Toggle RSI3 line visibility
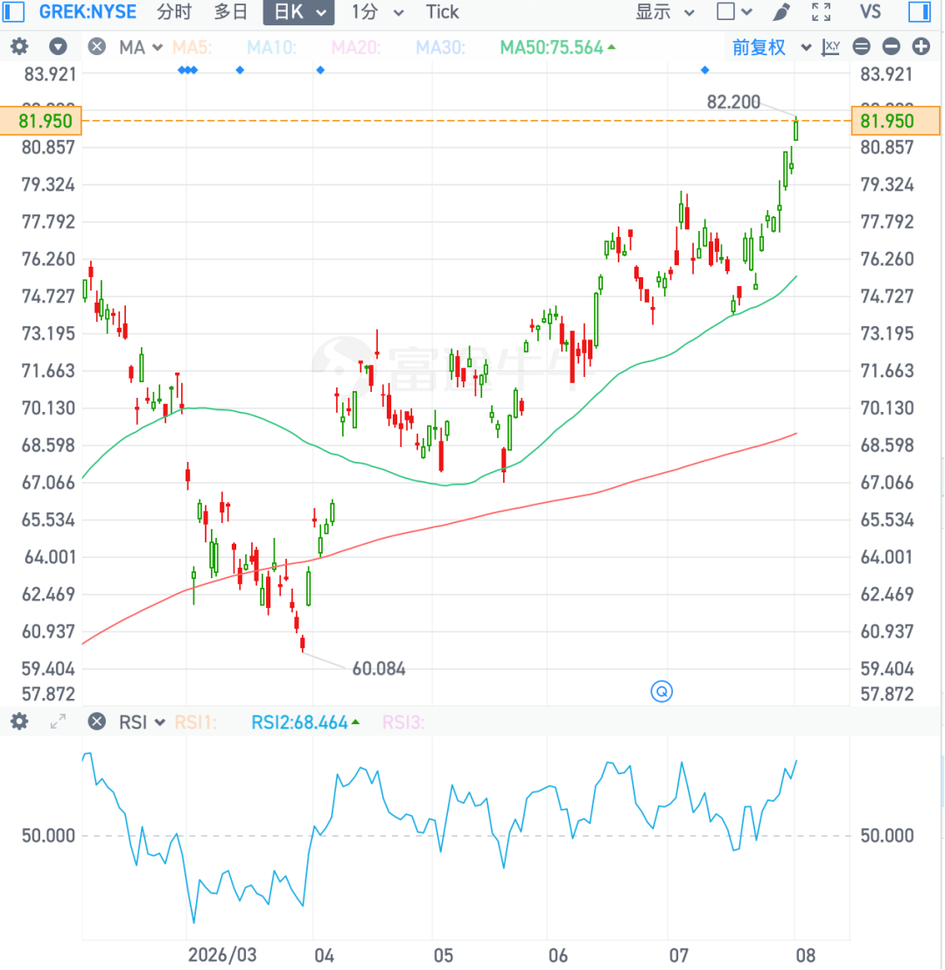The width and height of the screenshot is (945, 970). [x=403, y=722]
